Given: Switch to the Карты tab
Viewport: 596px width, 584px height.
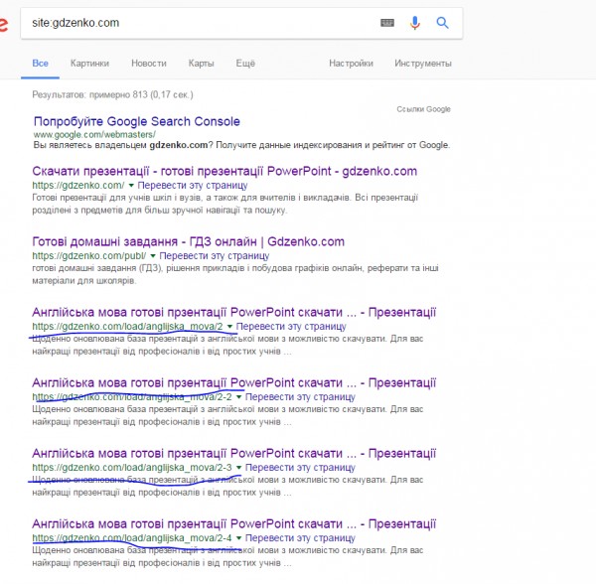Looking at the screenshot, I should point(201,64).
